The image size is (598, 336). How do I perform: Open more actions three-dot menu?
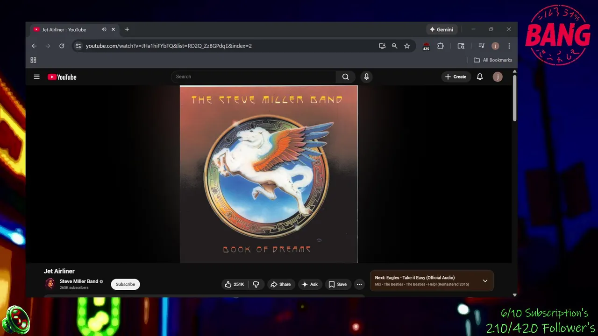pos(359,284)
